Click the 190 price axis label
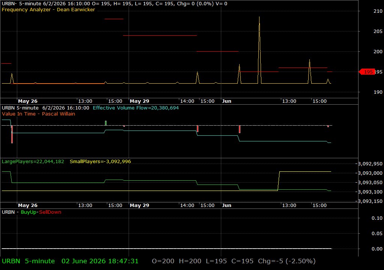384x270 pixels. (x=378, y=92)
